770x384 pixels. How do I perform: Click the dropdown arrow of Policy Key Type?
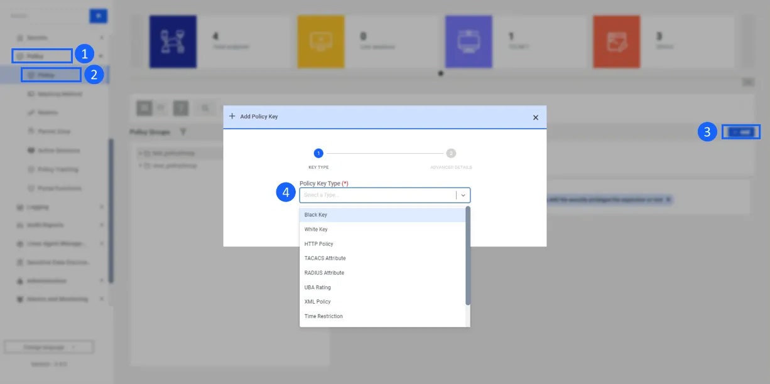tap(464, 195)
